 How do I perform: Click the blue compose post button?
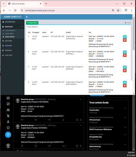[x=8, y=135]
